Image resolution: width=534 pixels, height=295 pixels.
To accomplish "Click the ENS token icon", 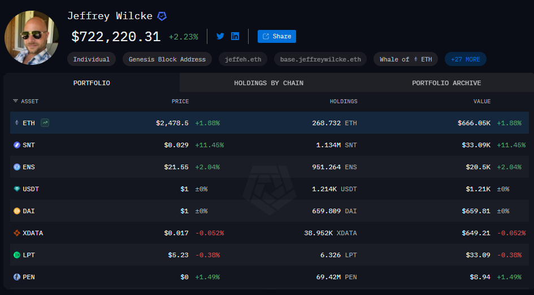I will (x=17, y=167).
